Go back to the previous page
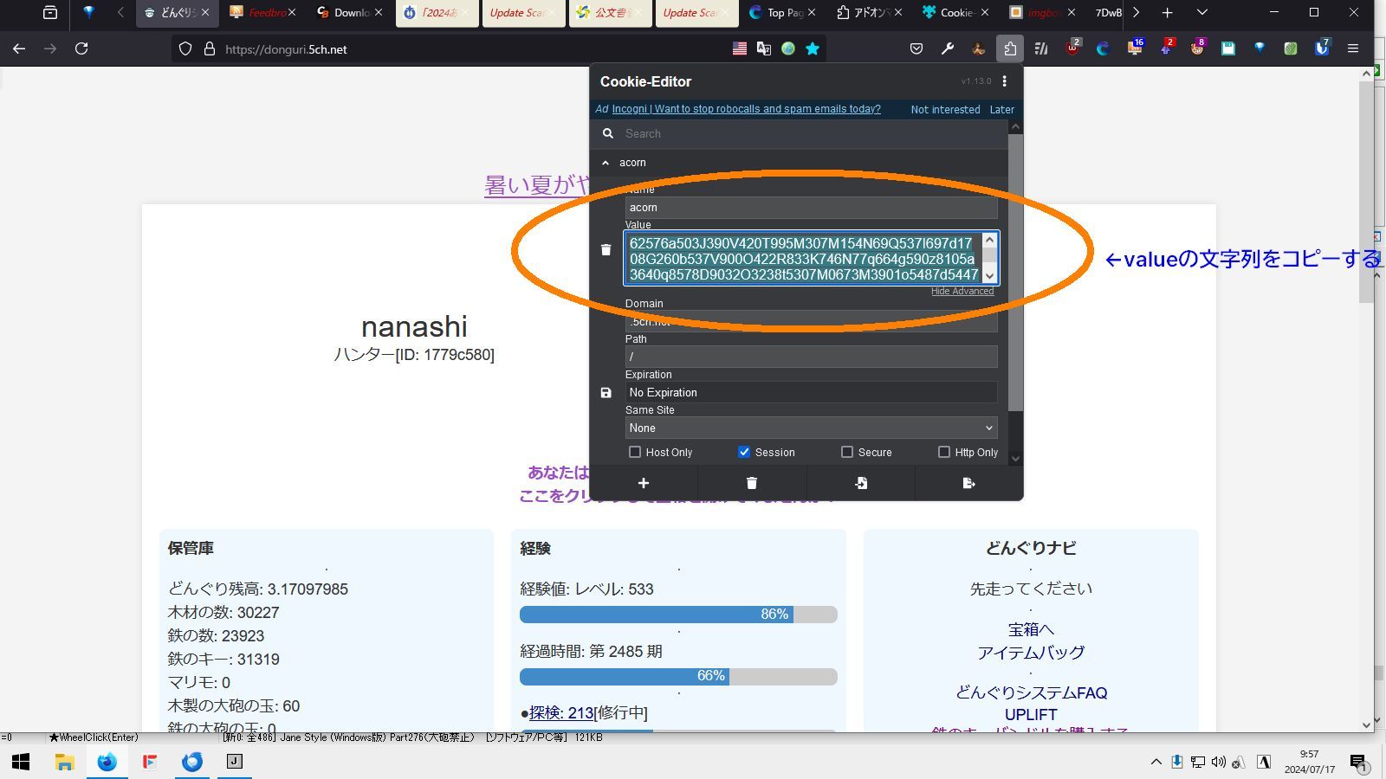Viewport: 1386px width, 779px height. (19, 49)
